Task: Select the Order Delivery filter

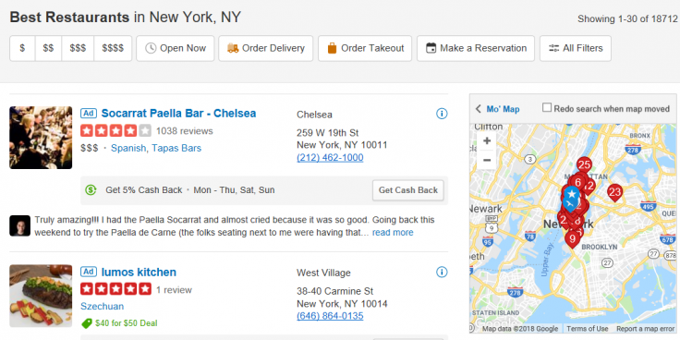Action: [x=265, y=49]
